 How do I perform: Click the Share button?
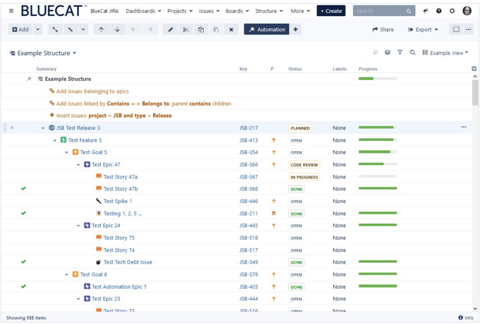[383, 29]
